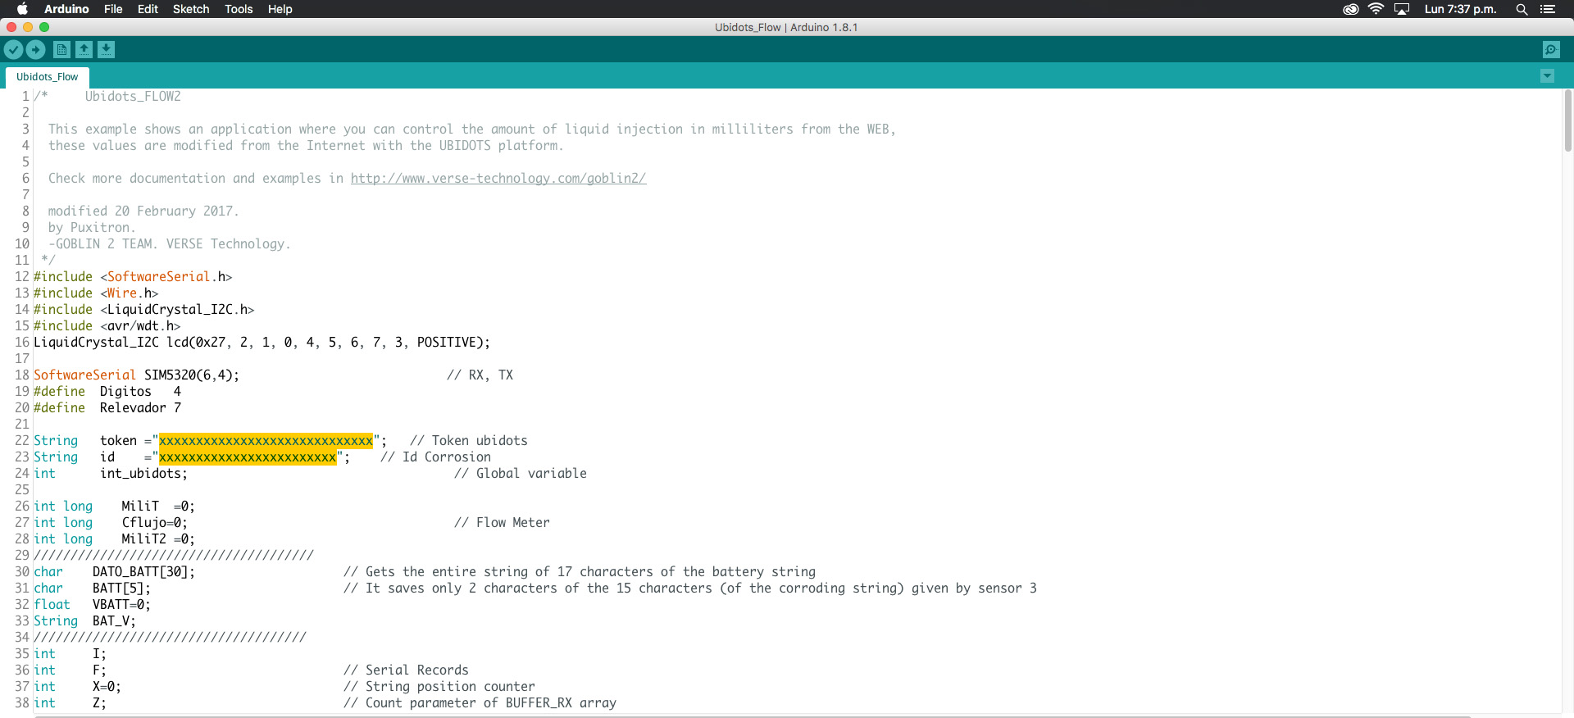Click the Ubidots_FLOW2 title comment on line 1

[x=133, y=97]
